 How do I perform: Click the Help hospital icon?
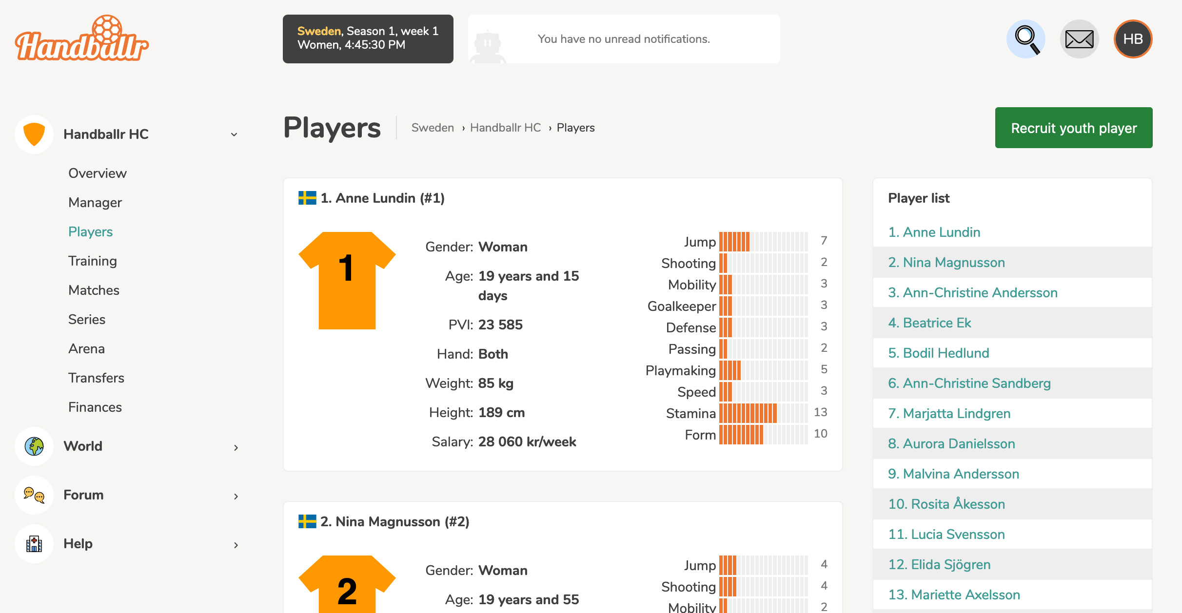tap(34, 543)
